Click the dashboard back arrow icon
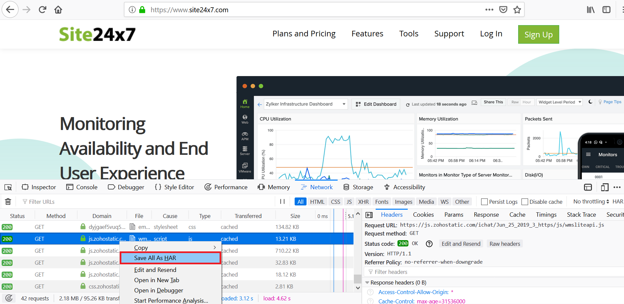Image resolution: width=624 pixels, height=304 pixels. tap(260, 105)
